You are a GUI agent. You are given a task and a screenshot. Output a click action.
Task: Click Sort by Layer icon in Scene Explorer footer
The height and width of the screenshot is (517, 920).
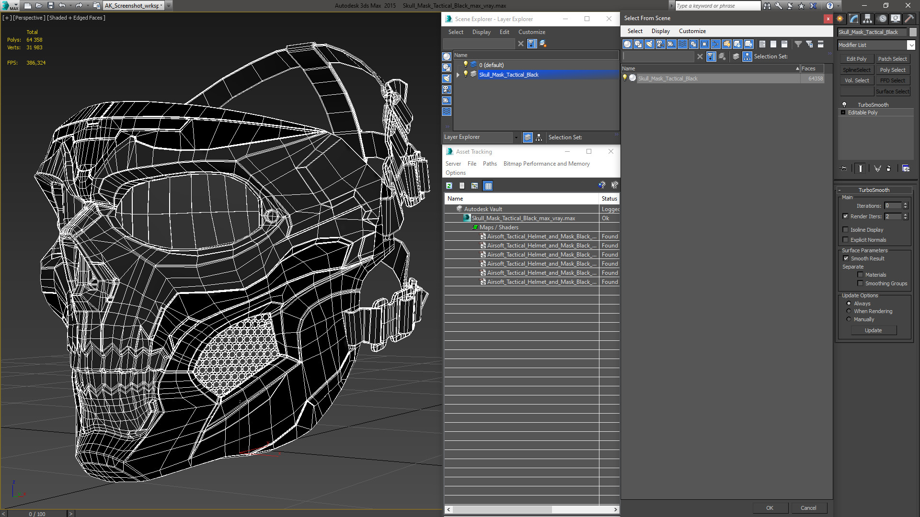click(528, 137)
